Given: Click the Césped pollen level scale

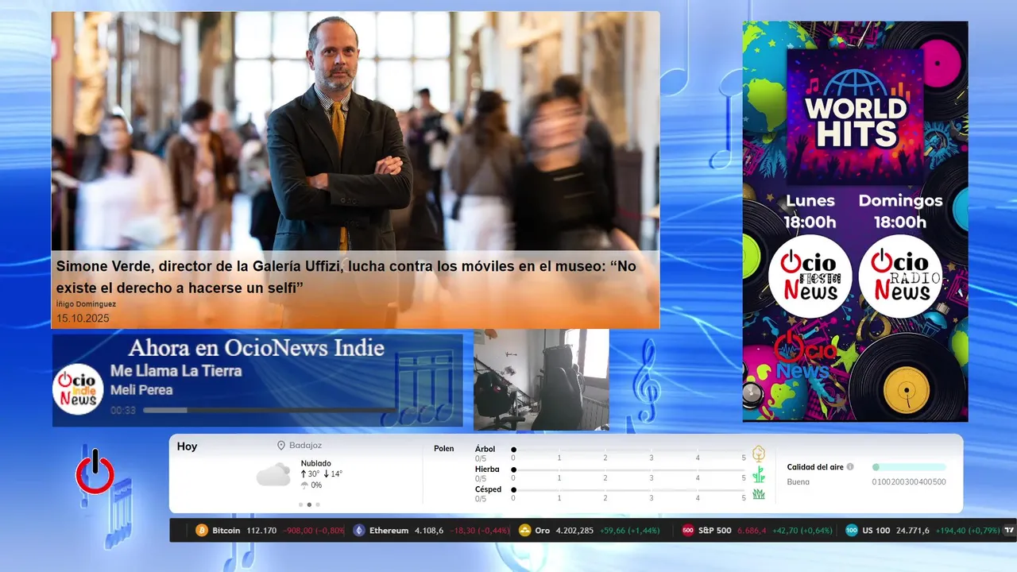Looking at the screenshot, I should pyautogui.click(x=629, y=494).
